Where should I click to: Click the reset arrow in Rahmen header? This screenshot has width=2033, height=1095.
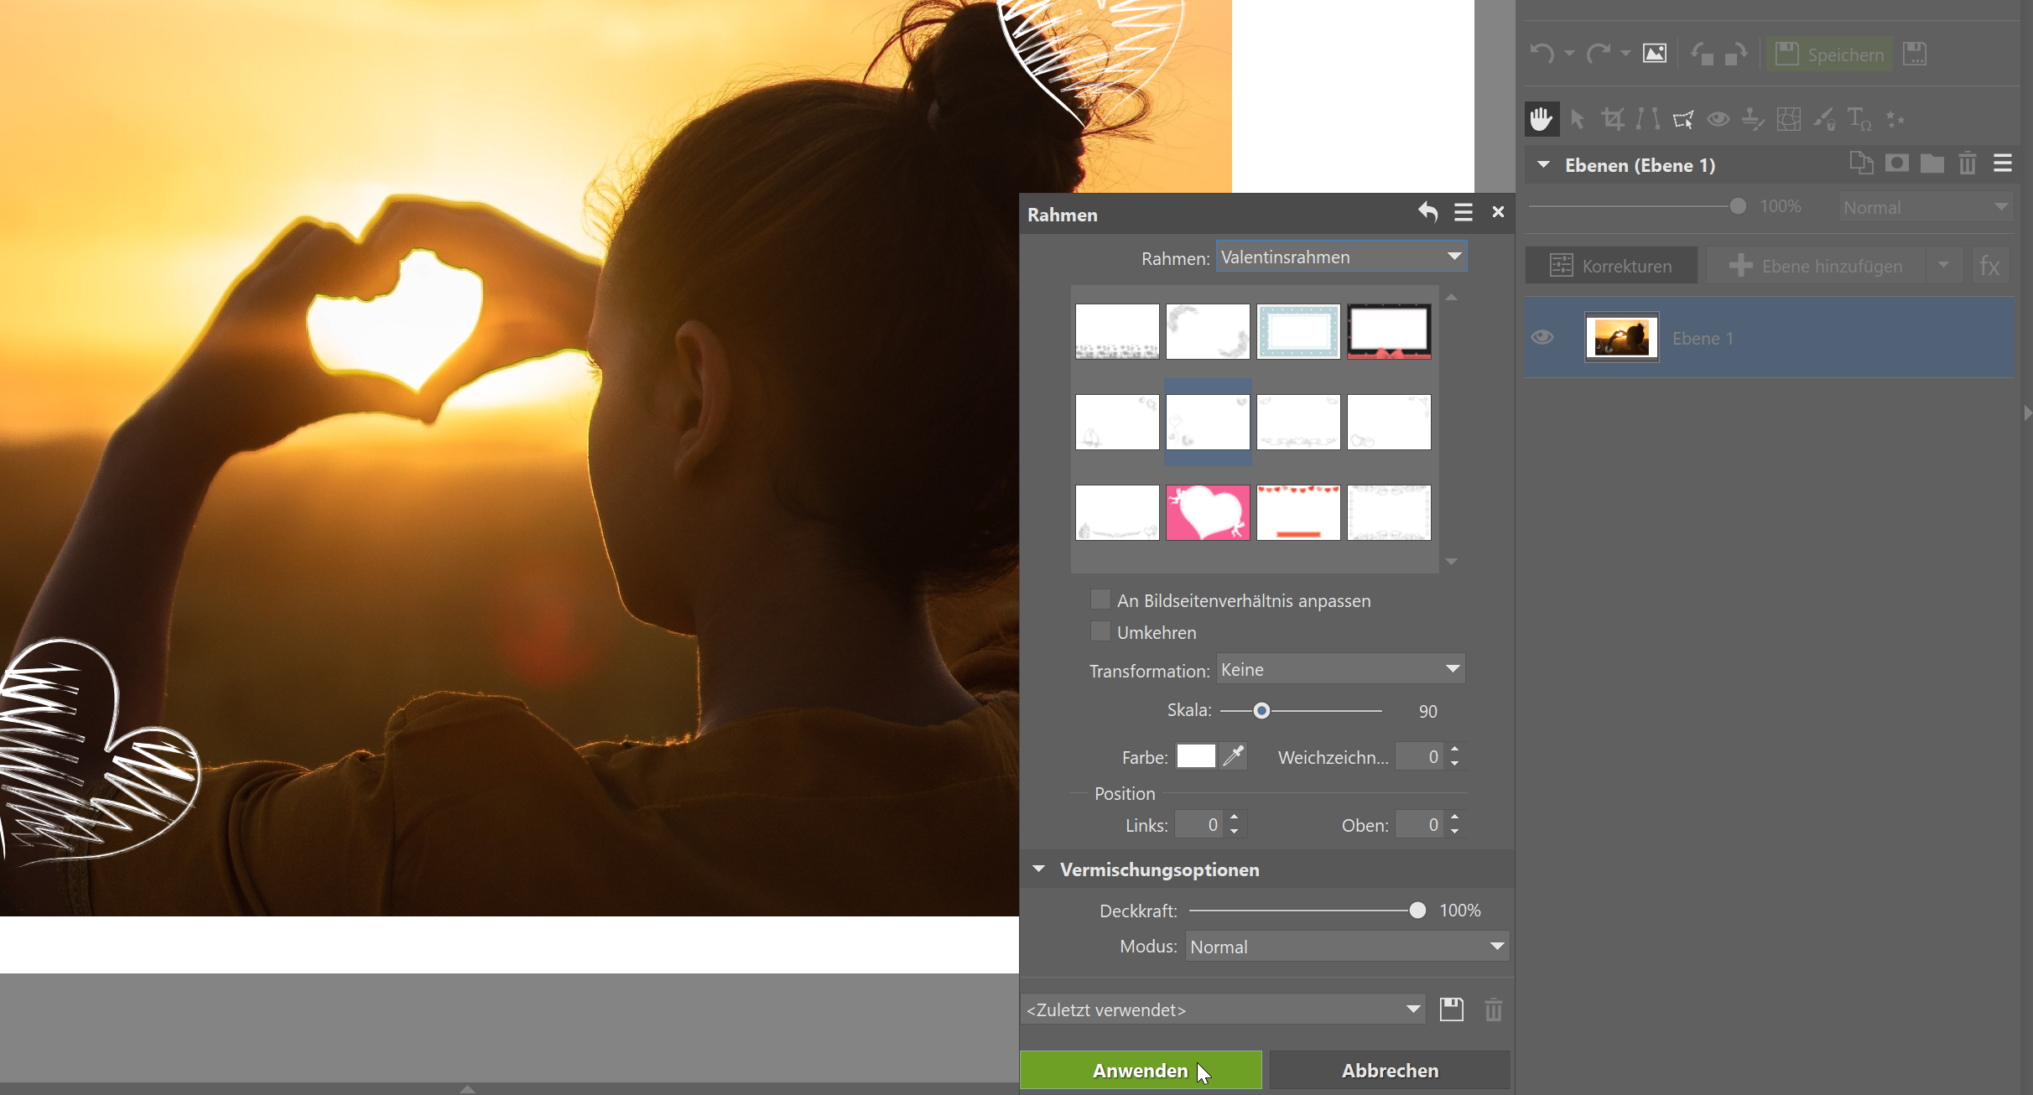[1427, 212]
